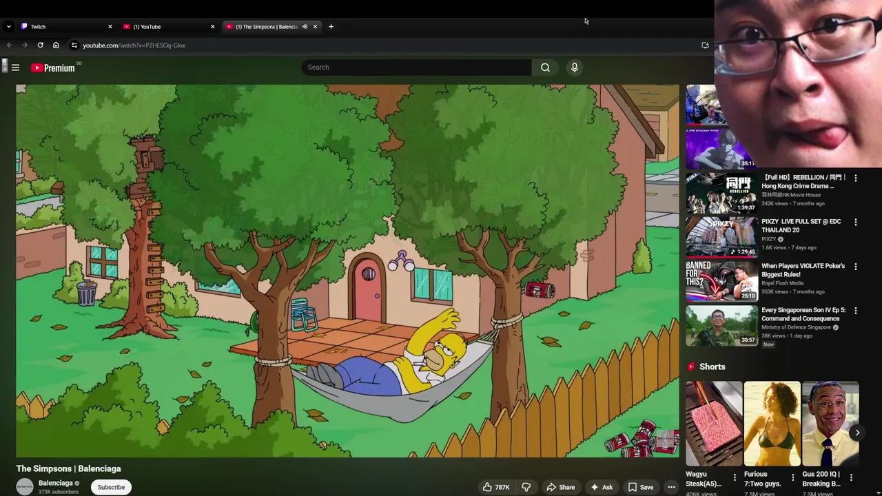The width and height of the screenshot is (882, 496).
Task: Open options for Furious 7 short
Action: pos(792,477)
